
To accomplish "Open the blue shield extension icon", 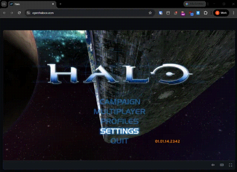I will point(161,13).
